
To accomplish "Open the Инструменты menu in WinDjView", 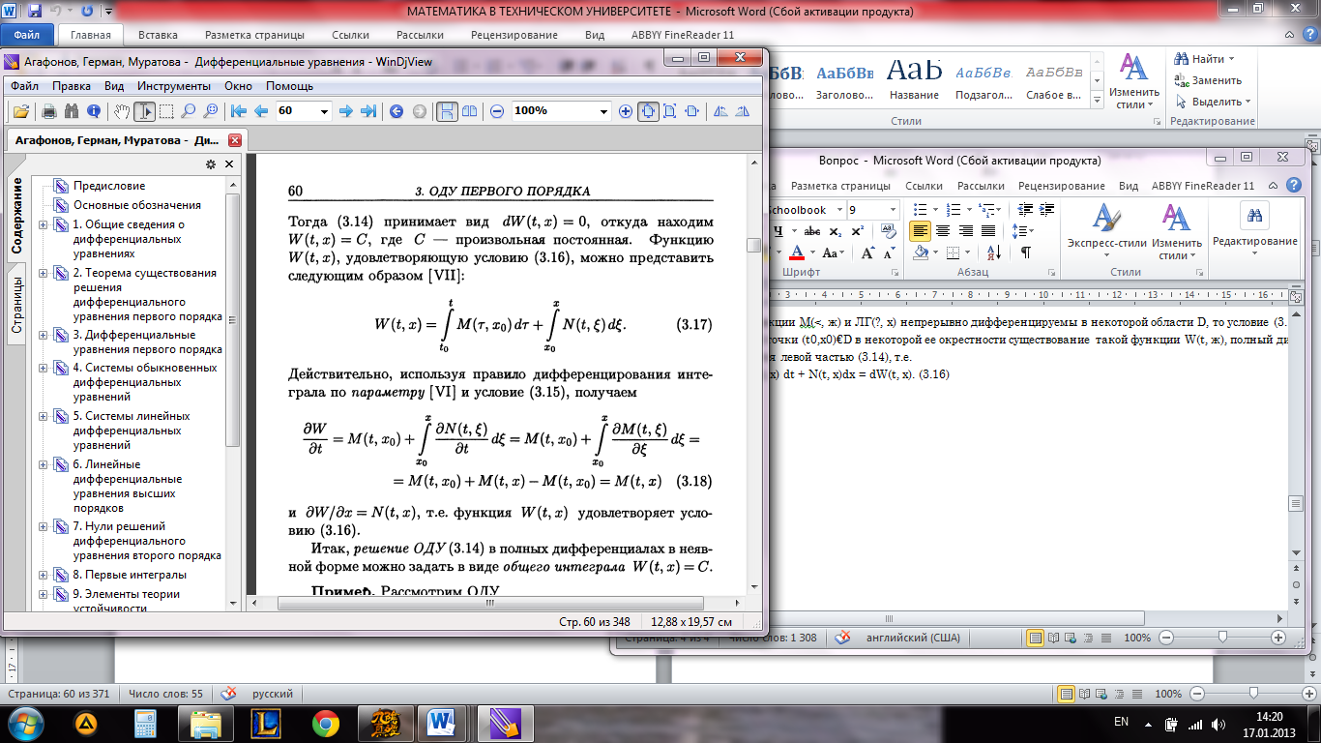I will coord(174,86).
